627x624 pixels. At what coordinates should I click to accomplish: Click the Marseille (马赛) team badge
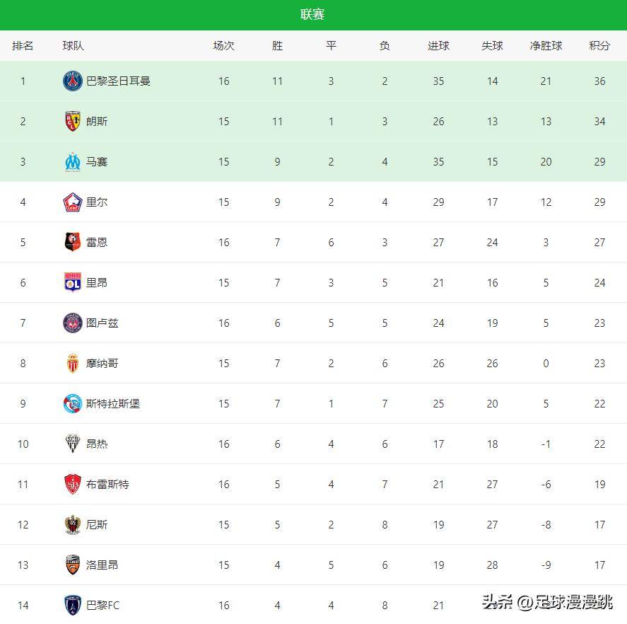[73, 162]
